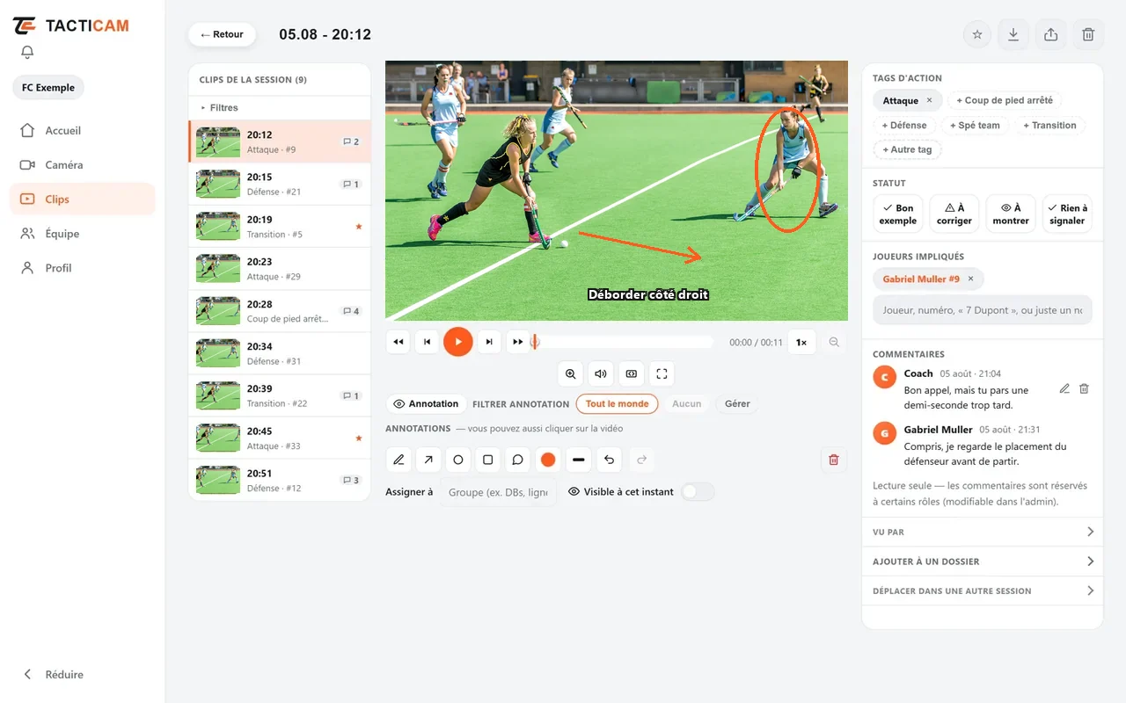Expand the Filtres section
The width and height of the screenshot is (1126, 703).
(279, 107)
